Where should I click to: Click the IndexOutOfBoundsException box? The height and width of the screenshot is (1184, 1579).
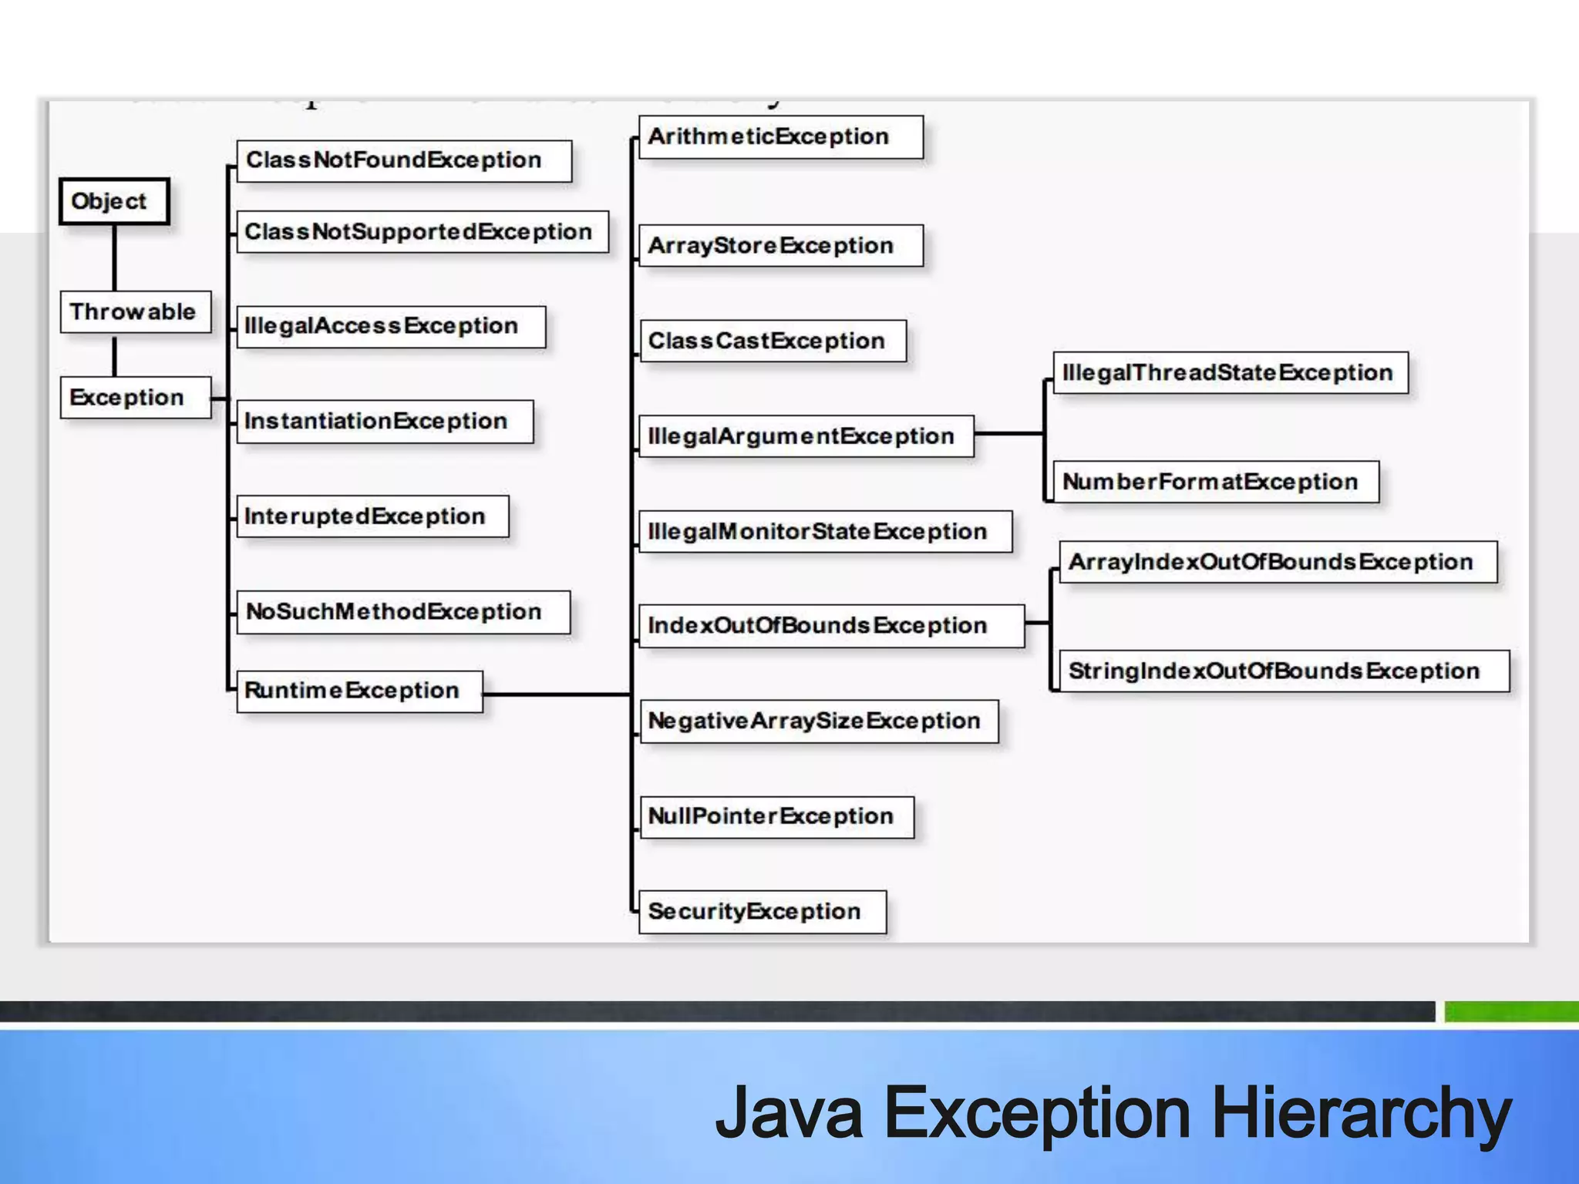(831, 626)
